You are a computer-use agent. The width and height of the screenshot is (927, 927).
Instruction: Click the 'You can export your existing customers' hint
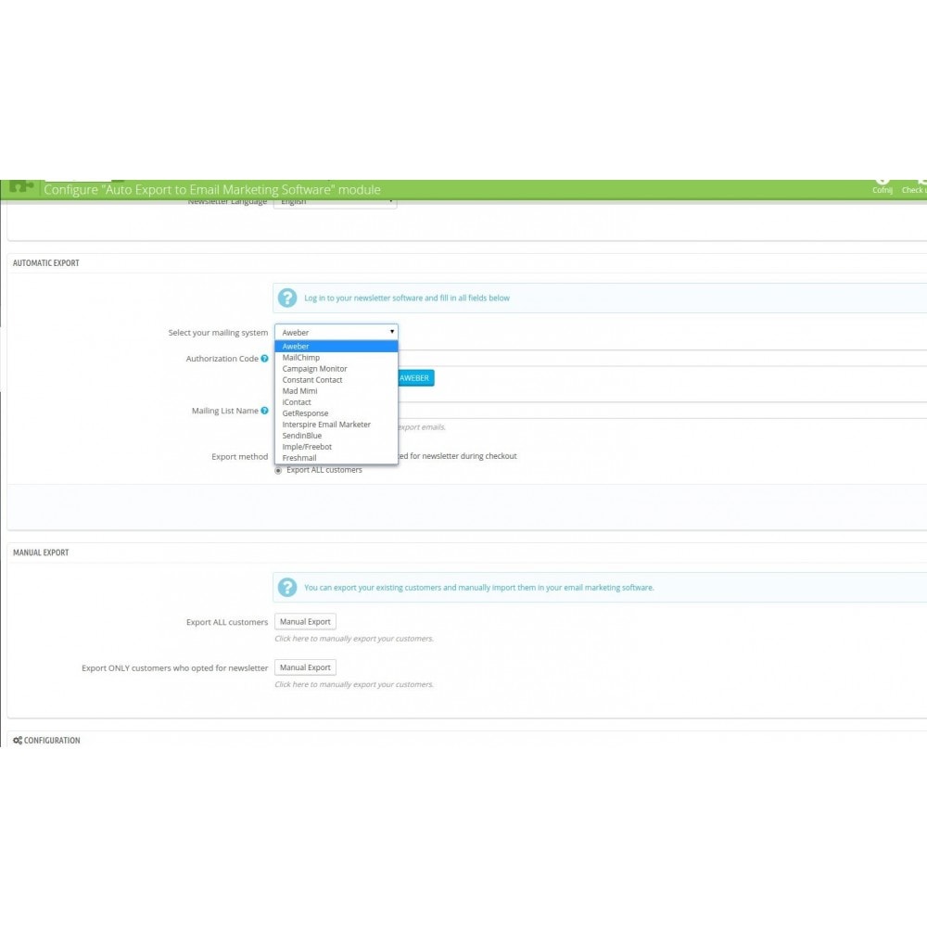click(x=479, y=588)
